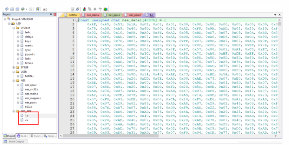289x146 pixels.
Task: Click the Manage Run-Time Environment diamond icon
Action: coord(95,9)
